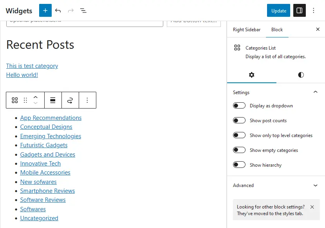Select the Block tab
Screen dimensions: 325x228
(277, 30)
